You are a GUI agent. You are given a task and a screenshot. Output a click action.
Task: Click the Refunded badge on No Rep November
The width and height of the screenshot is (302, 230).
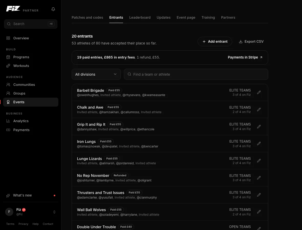[x=120, y=175]
